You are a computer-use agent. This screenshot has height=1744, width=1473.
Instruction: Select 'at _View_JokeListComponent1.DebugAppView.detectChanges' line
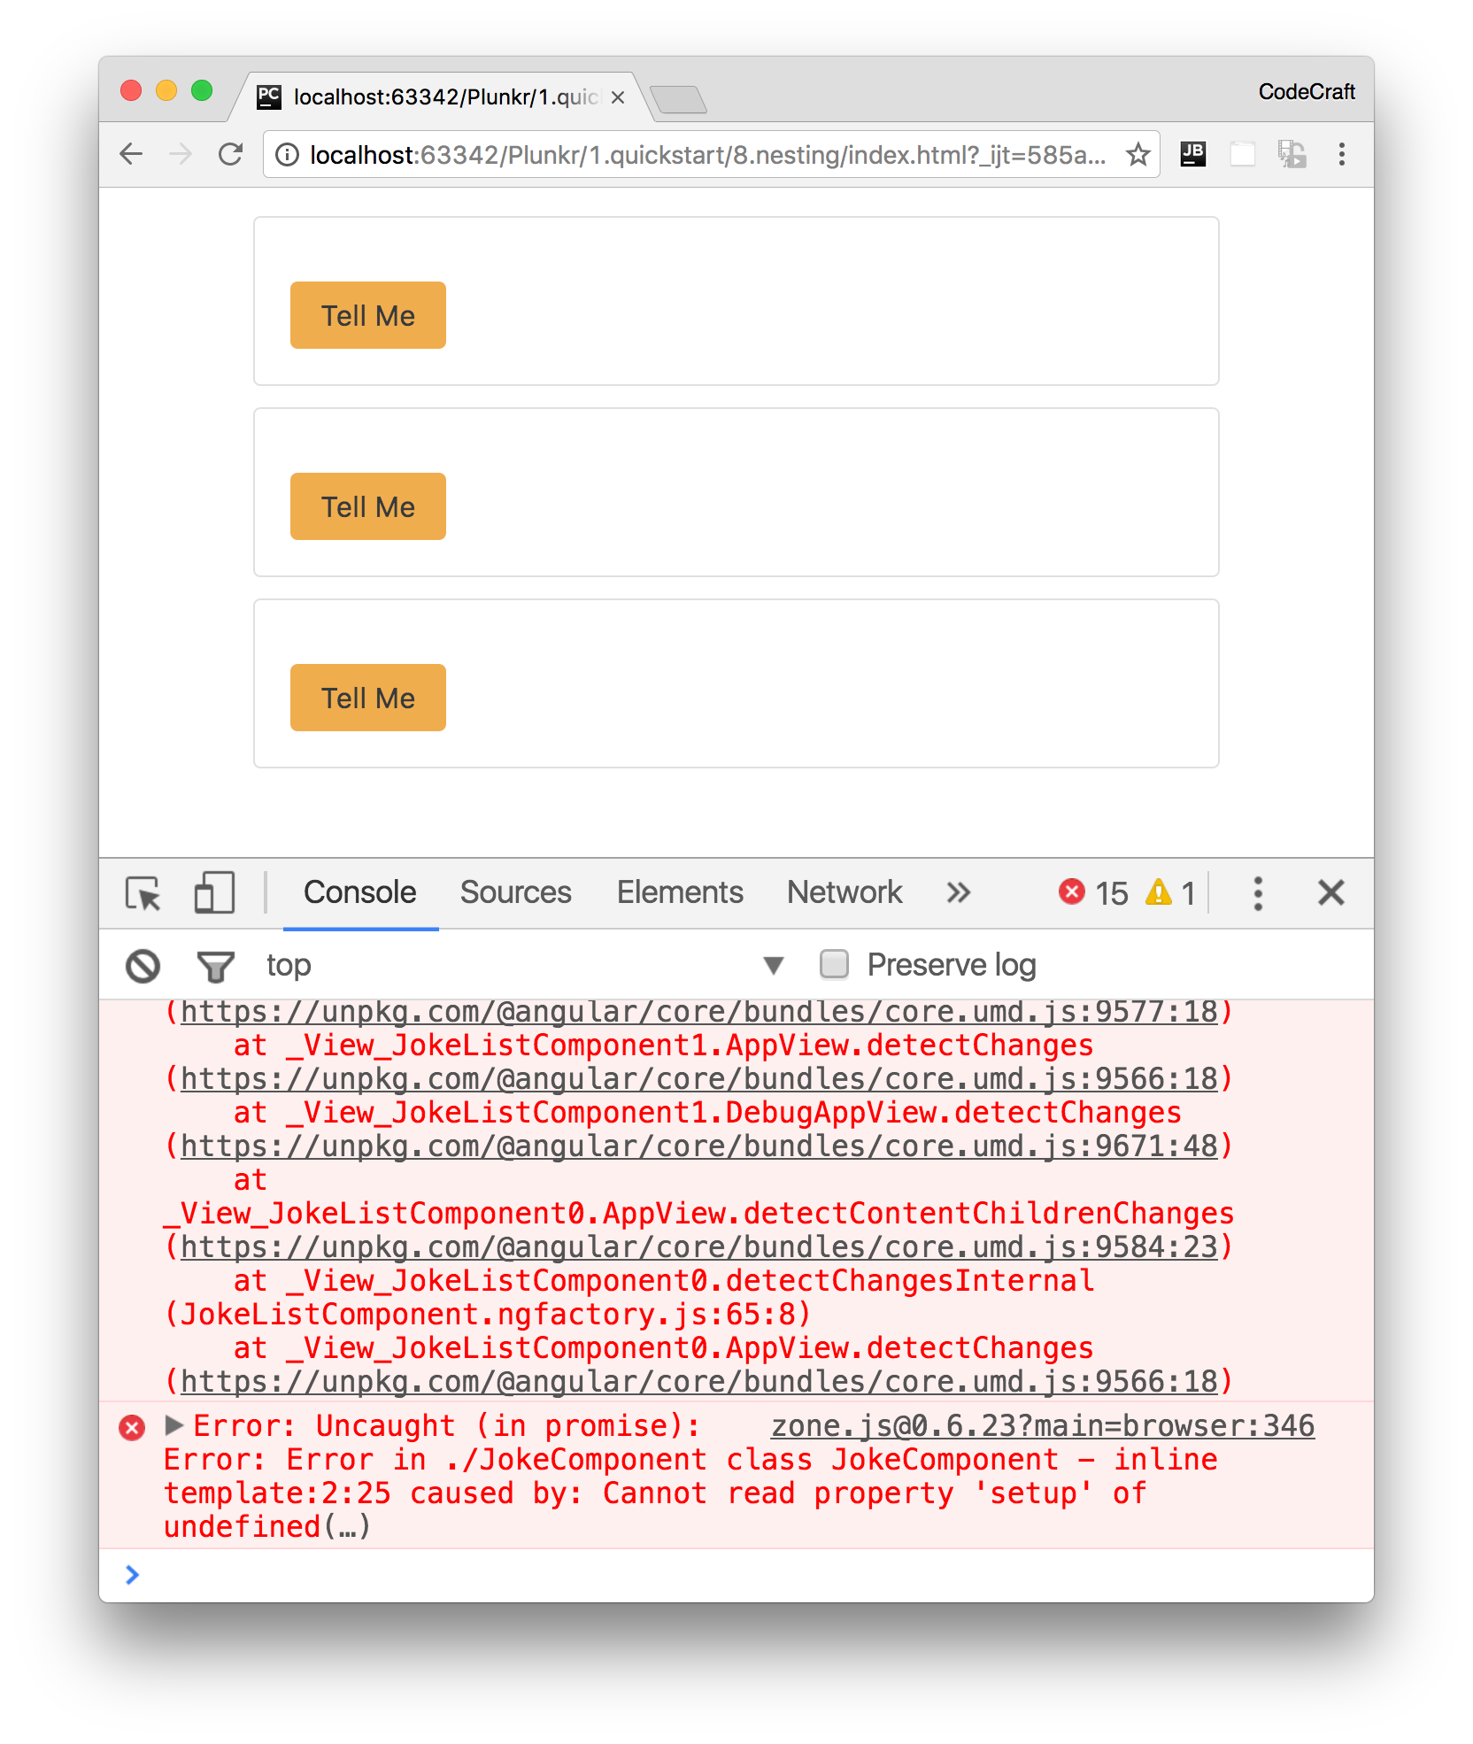pos(707,1113)
